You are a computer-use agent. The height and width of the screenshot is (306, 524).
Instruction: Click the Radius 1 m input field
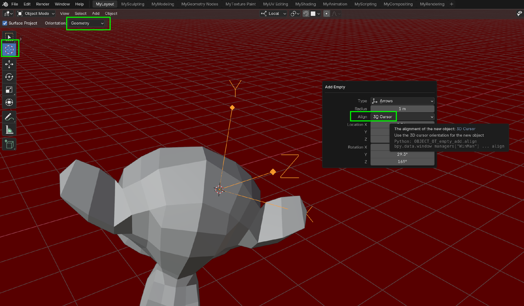402,109
